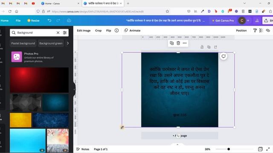Collapse the side panel with arrow handle
Viewport: 273px width, 153px height.
pos(74,90)
